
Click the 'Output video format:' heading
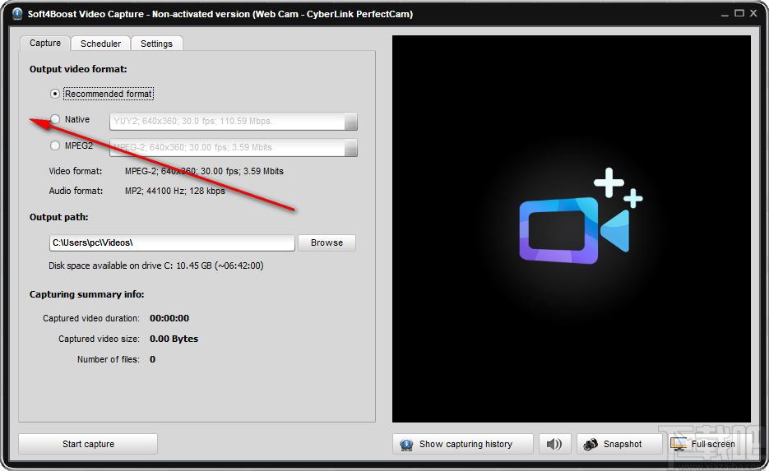(x=78, y=69)
